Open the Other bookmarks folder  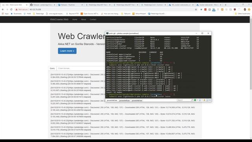coord(243,14)
